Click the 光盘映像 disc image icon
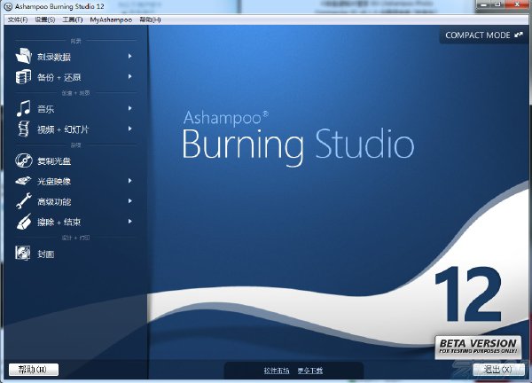Viewport: 532px width, 383px height. [23, 181]
